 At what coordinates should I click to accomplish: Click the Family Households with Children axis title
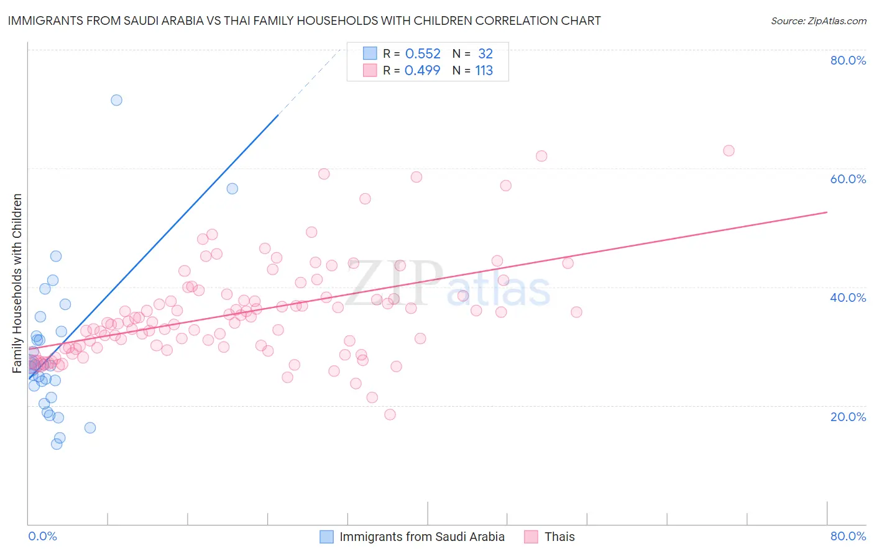(x=17, y=284)
